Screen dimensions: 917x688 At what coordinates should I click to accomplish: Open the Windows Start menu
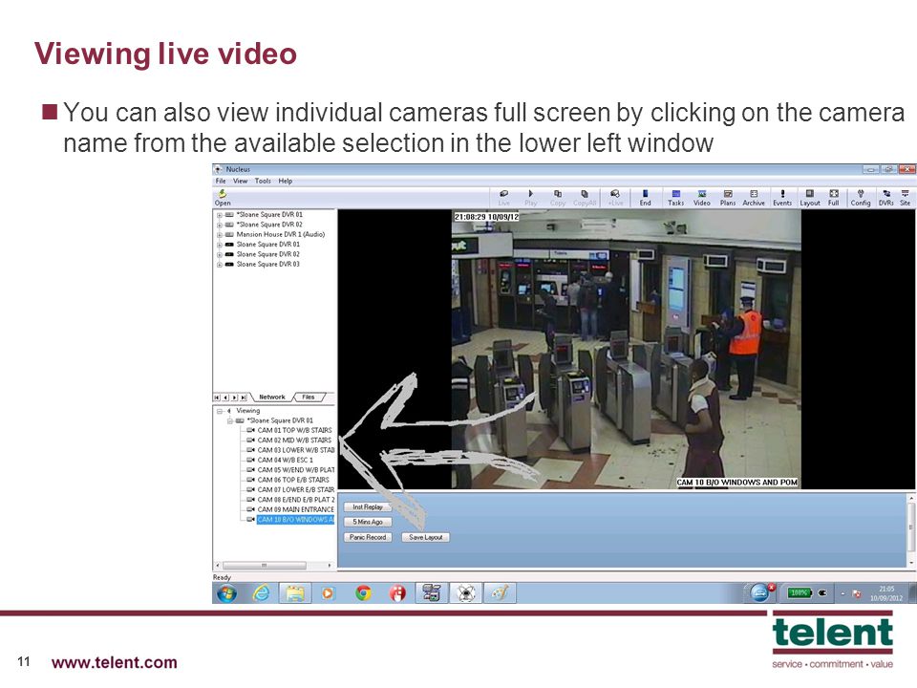coord(227,593)
